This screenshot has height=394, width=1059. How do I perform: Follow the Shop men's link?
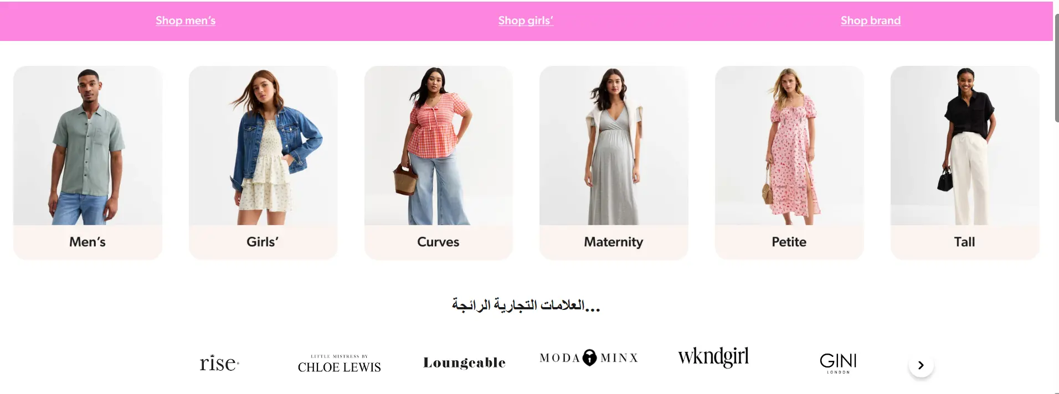pos(186,20)
